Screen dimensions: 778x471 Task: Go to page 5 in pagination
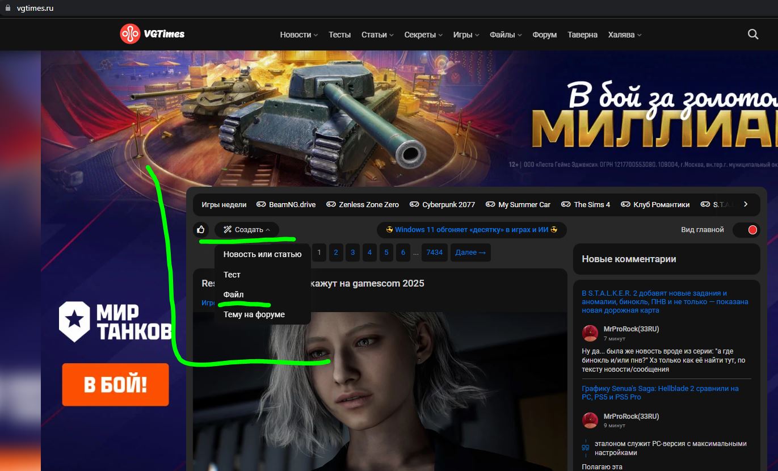click(386, 253)
